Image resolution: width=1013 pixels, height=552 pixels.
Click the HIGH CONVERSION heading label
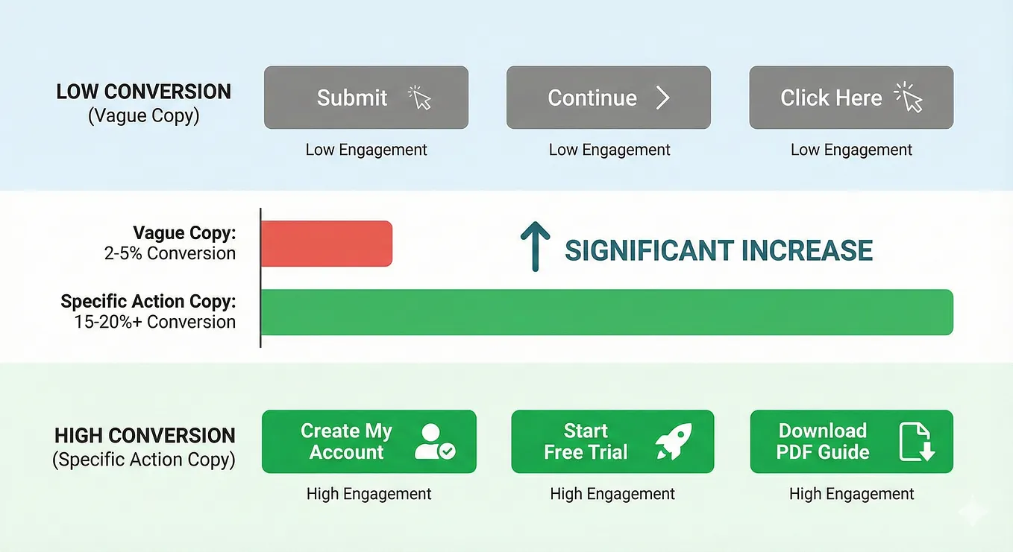145,436
